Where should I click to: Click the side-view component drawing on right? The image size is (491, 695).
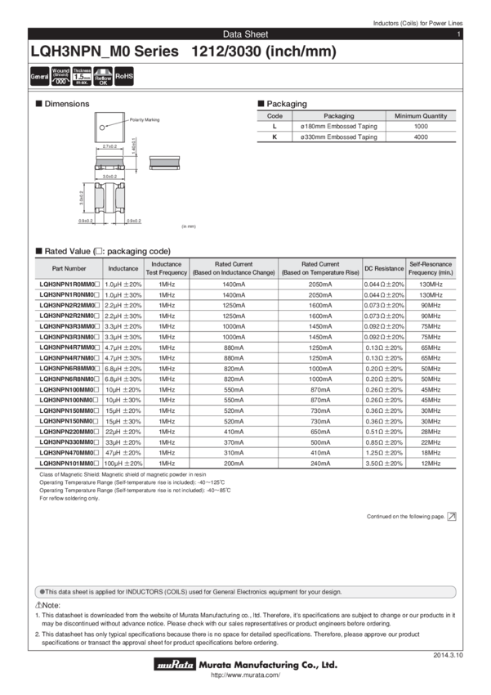tap(165, 163)
